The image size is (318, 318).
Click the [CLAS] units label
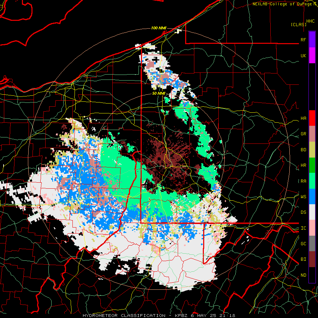(299, 24)
